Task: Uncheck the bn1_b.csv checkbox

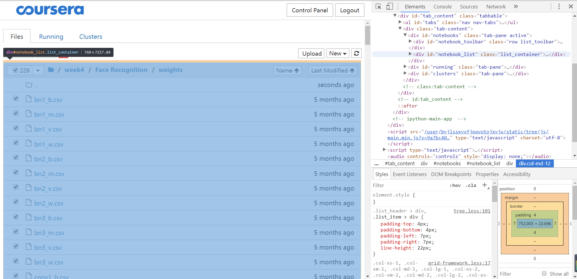Action: (x=16, y=98)
